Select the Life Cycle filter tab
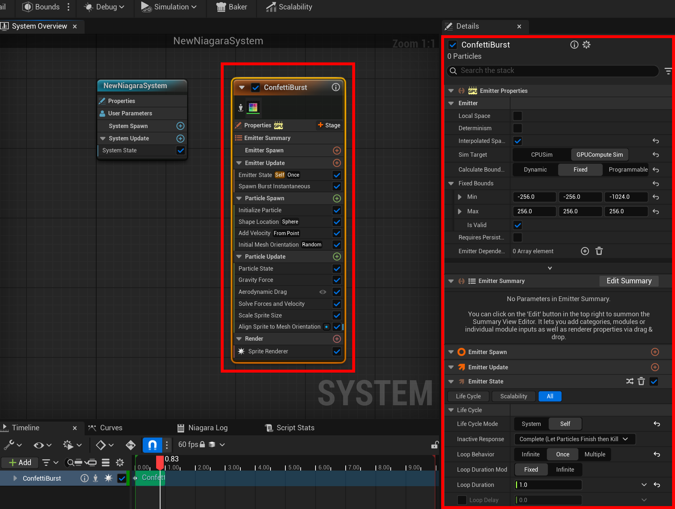This screenshot has width=675, height=509. (468, 397)
